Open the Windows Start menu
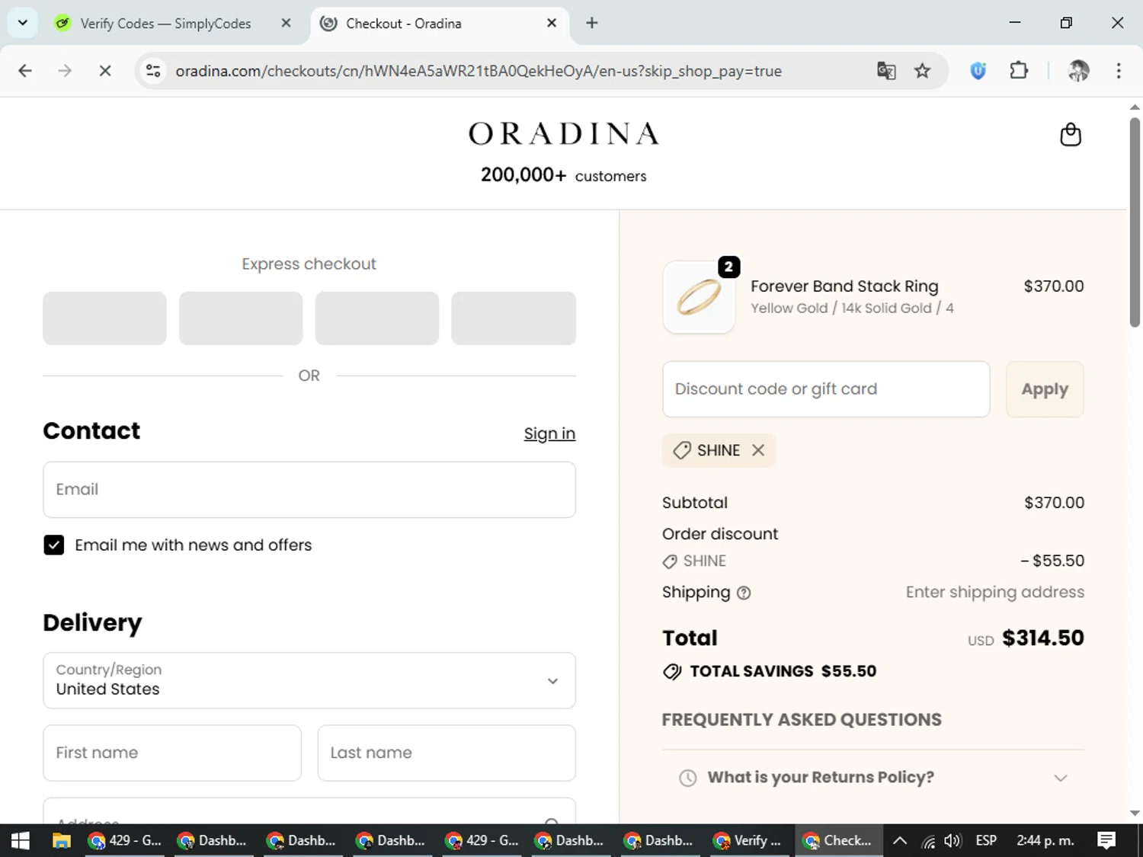Screen dimensions: 1143x857 [21, 840]
